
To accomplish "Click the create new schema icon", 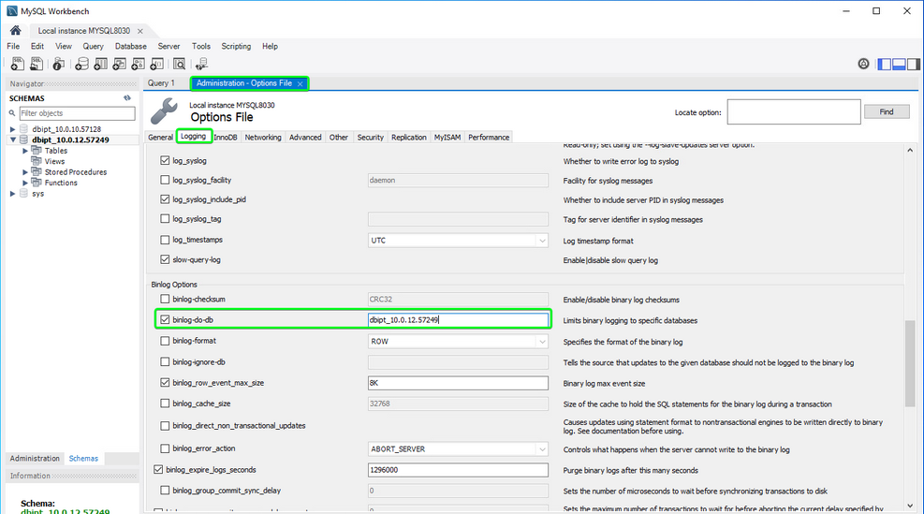I will tap(81, 64).
